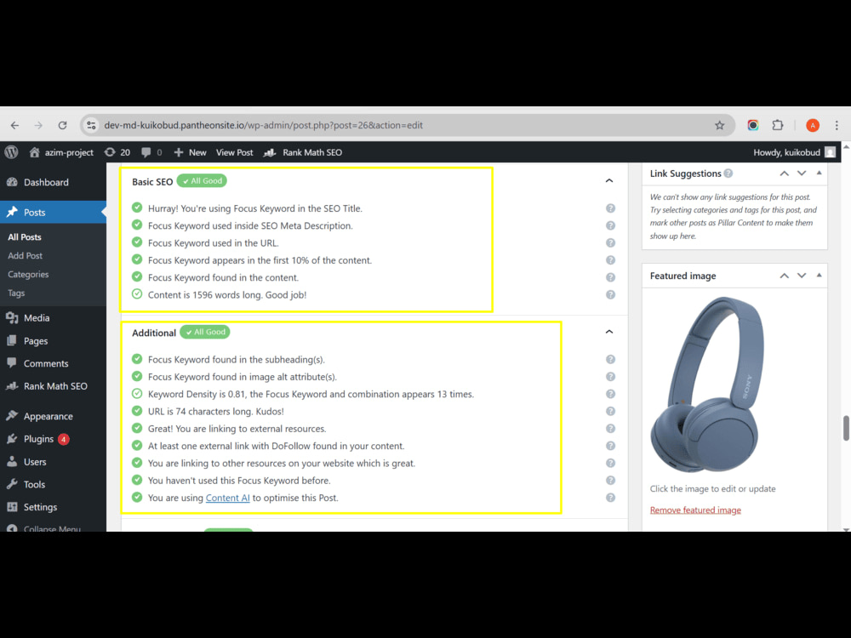Click help icon for subheading keyword check

[x=610, y=359]
